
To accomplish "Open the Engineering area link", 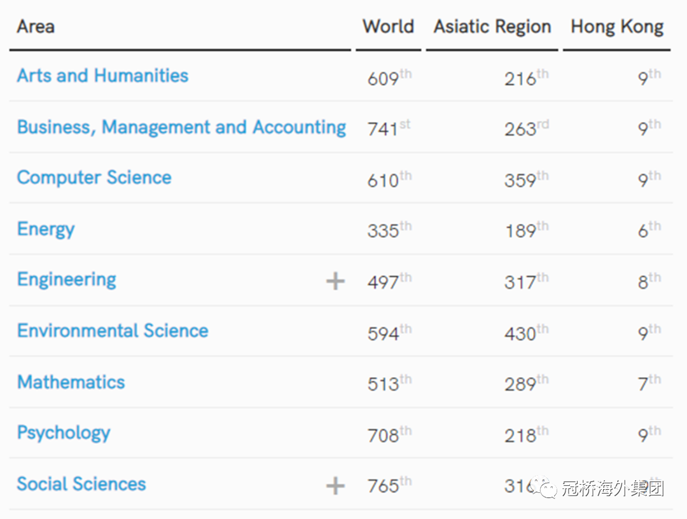I will (67, 280).
